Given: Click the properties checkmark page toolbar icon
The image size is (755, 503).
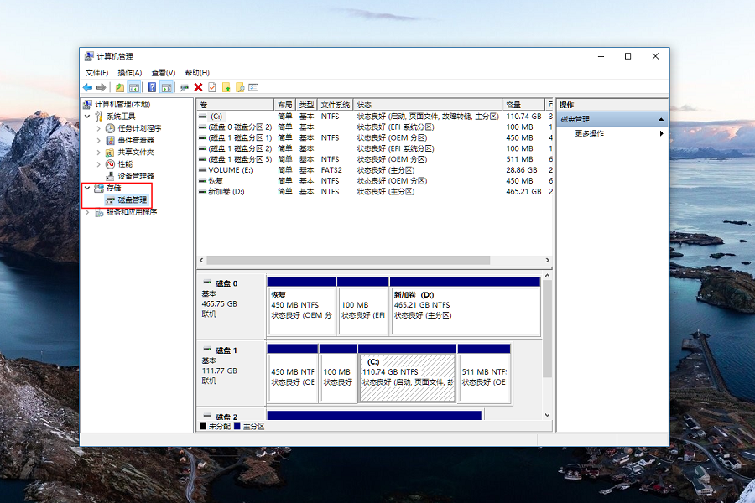Looking at the screenshot, I should 212,87.
